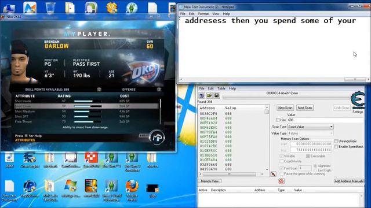Click the red clear-list circle icon in Cheat Engine
The width and height of the screenshot is (371, 208).
coord(281,181)
